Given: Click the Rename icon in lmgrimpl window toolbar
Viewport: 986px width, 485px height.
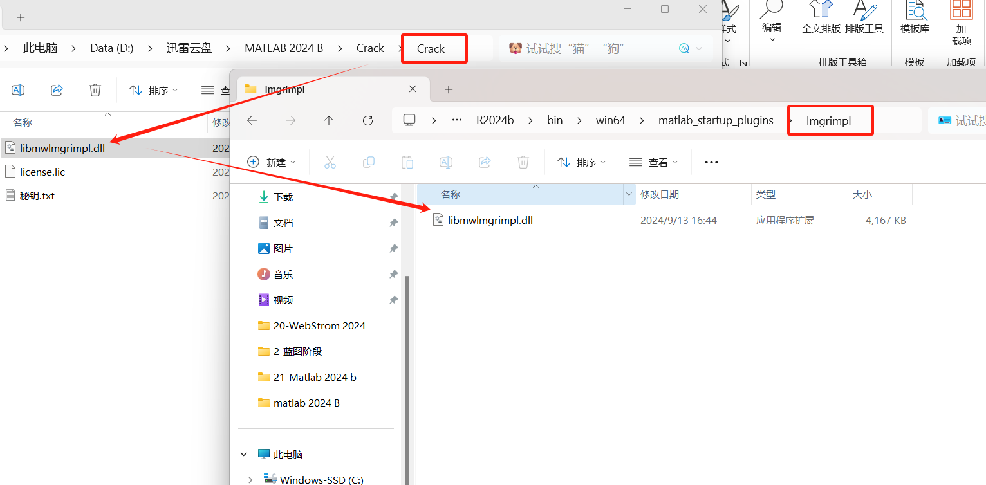Looking at the screenshot, I should click(x=446, y=162).
